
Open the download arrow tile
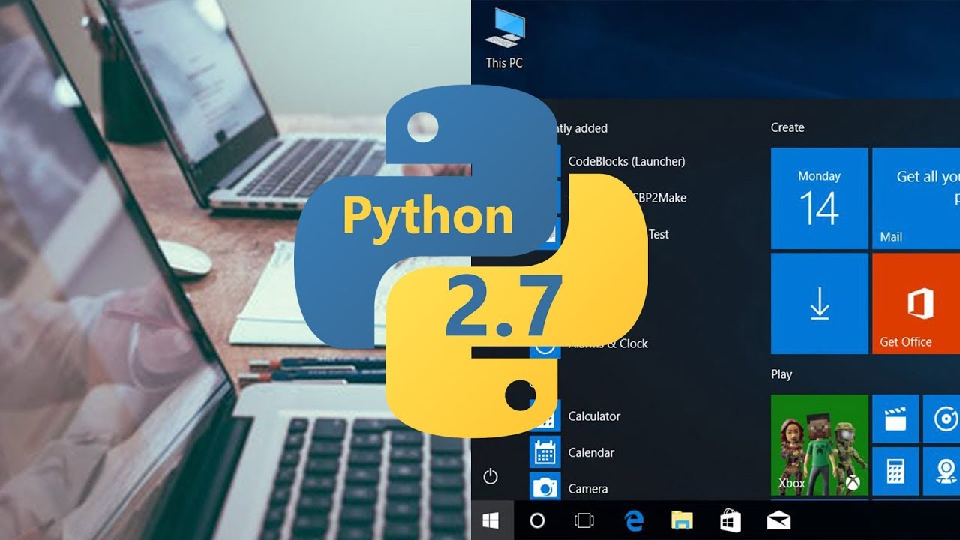pyautogui.click(x=820, y=303)
